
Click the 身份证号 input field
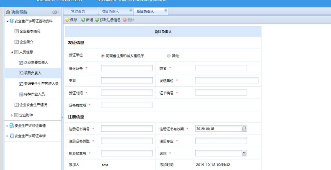127,68
